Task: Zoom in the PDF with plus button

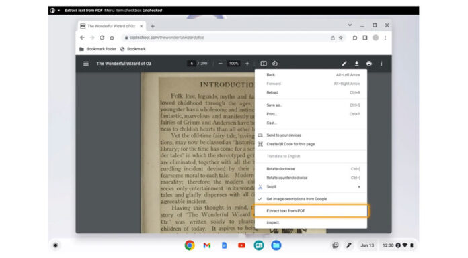Action: click(x=247, y=64)
